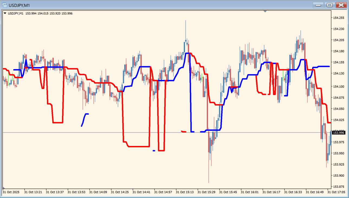Close the USDJPY,M1 chart window
Viewport: 349px width, 198px height.
341,5
